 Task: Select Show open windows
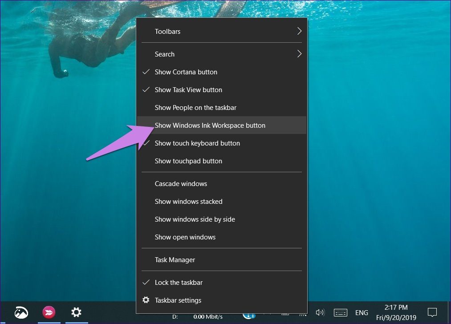tap(221, 237)
